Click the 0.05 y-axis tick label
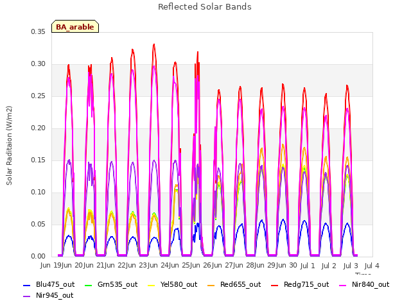 pyautogui.click(x=39, y=225)
